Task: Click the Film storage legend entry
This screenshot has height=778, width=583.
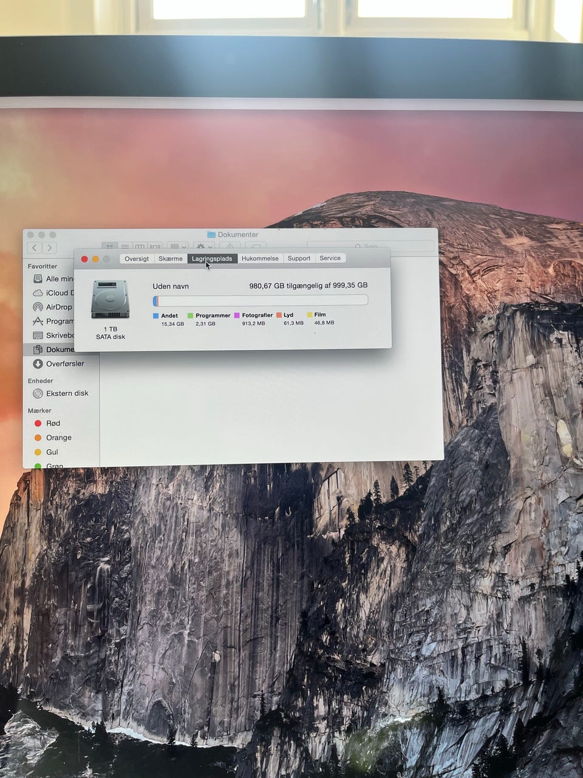Action: pyautogui.click(x=320, y=318)
